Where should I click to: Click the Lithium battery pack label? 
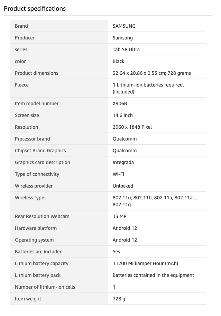click(x=38, y=275)
